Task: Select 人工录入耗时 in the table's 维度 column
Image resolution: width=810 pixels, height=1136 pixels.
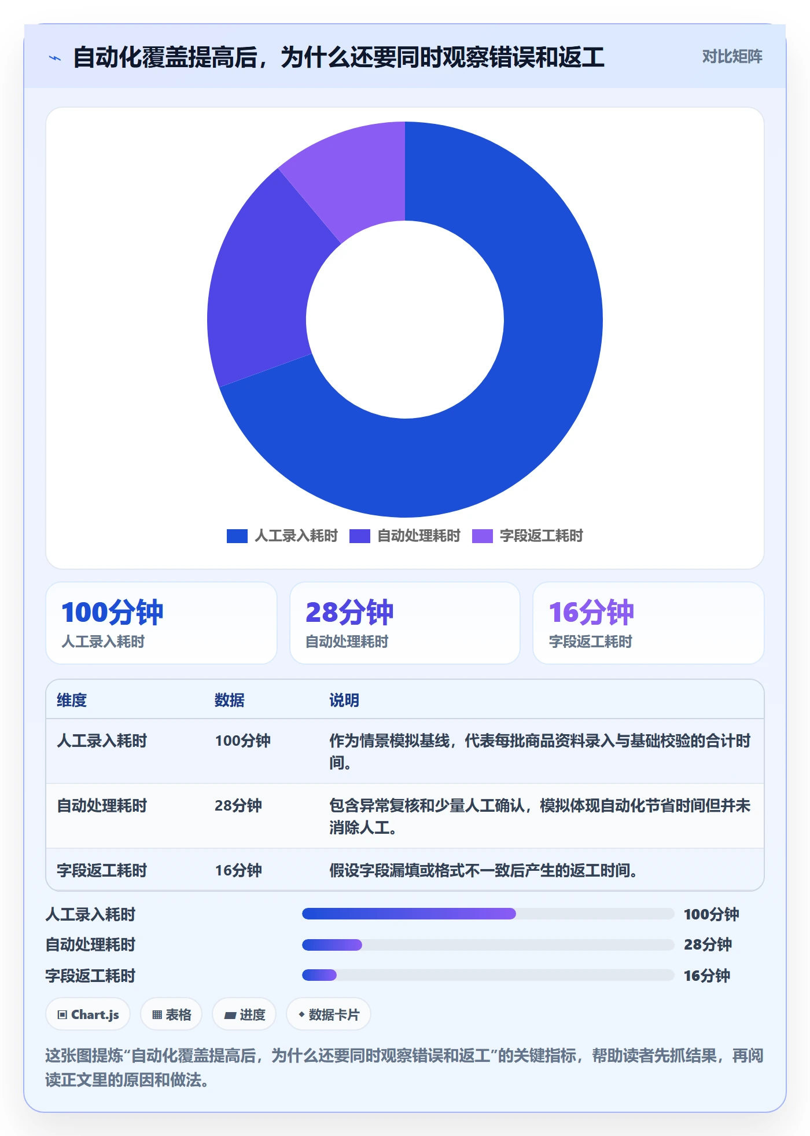Action: [102, 741]
